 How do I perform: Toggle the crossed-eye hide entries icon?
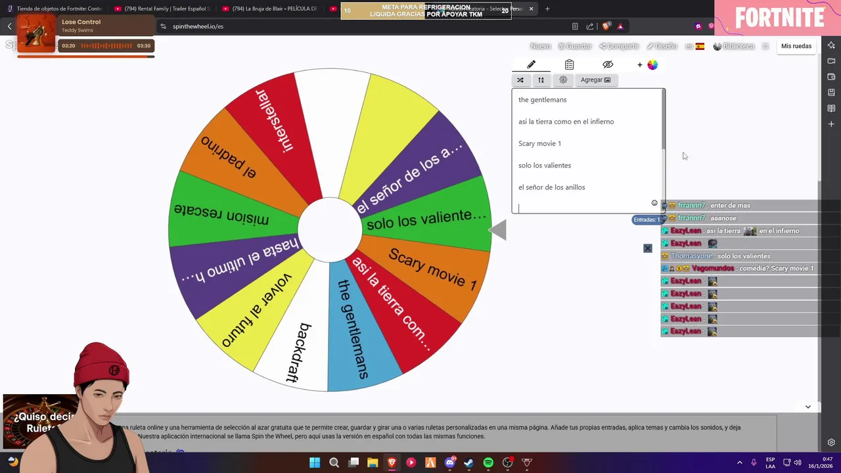[608, 64]
